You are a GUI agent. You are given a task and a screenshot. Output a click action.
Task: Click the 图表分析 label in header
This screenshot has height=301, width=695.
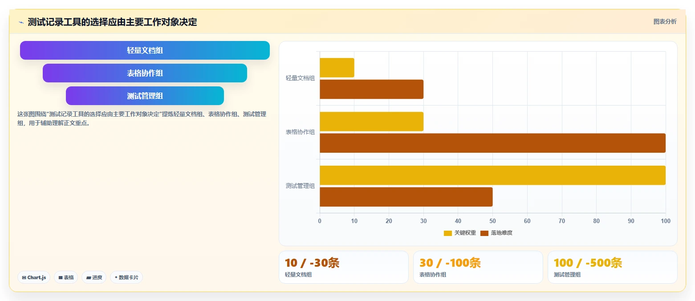coord(665,21)
